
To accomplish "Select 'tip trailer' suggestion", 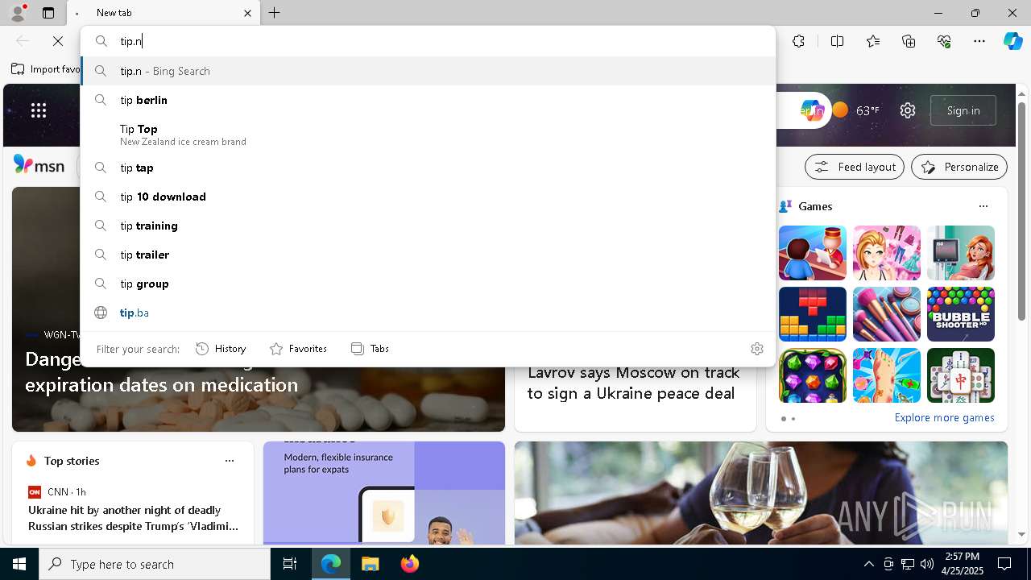I will pos(428,255).
